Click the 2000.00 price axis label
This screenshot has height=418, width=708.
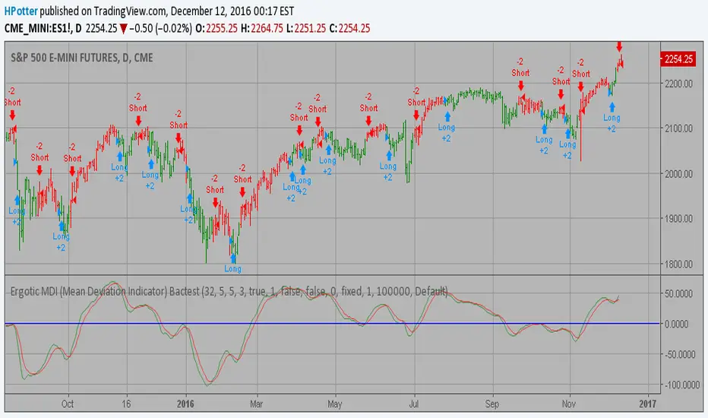pos(678,174)
